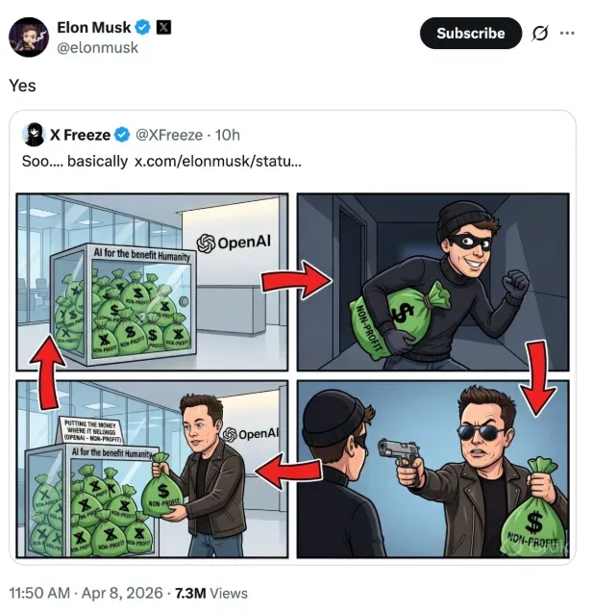Open the X Freeze display name

pos(81,135)
